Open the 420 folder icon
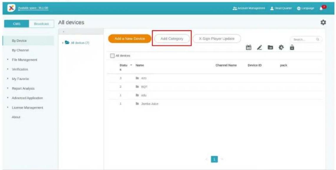This screenshot has width=336, height=170. point(137,78)
